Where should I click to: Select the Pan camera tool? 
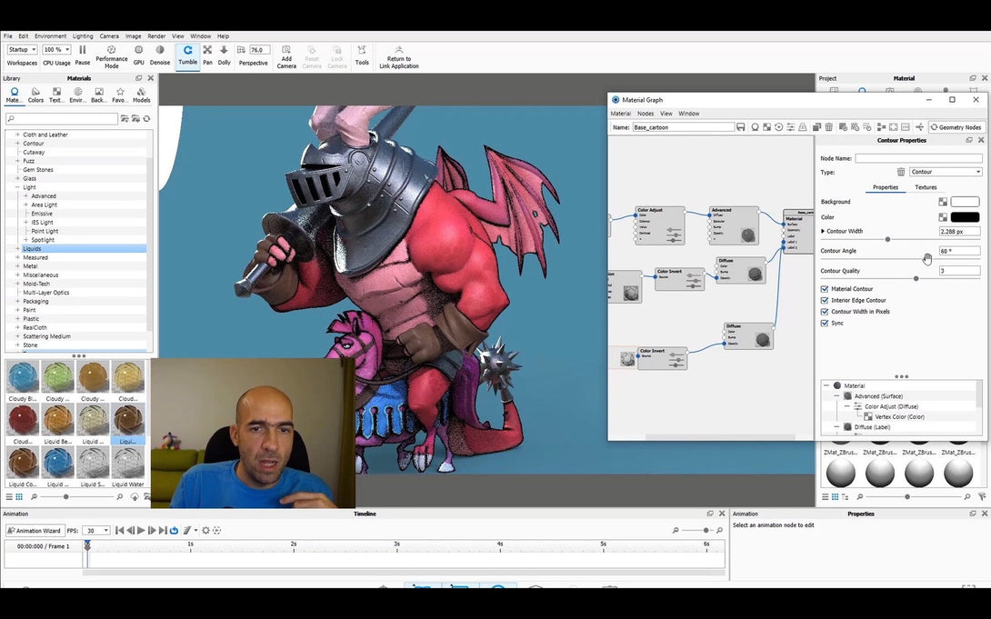coord(207,55)
